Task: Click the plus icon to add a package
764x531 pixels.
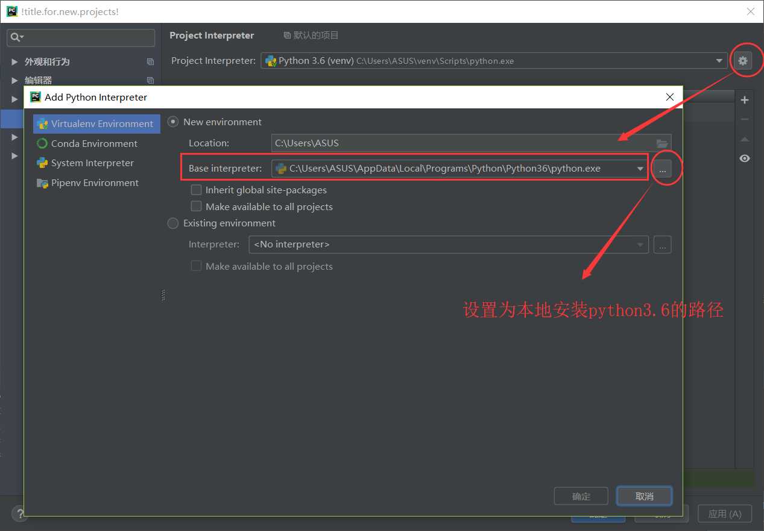Action: 745,100
